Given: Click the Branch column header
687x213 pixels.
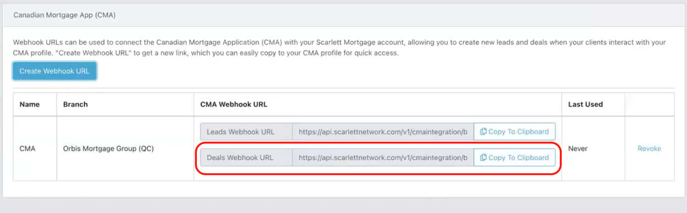Looking at the screenshot, I should pyautogui.click(x=75, y=104).
